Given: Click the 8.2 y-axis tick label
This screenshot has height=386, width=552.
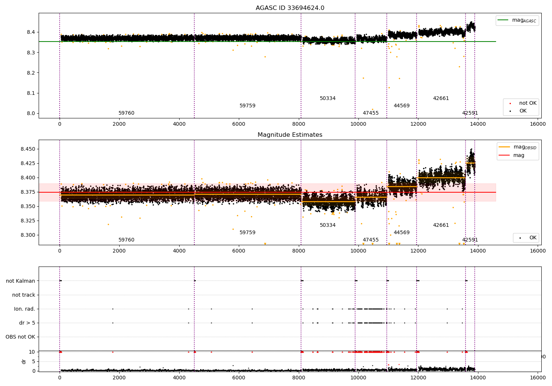Looking at the screenshot, I should [31, 73].
